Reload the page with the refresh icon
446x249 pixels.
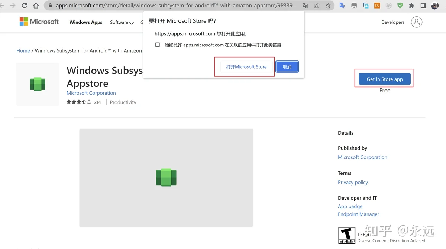tap(25, 6)
